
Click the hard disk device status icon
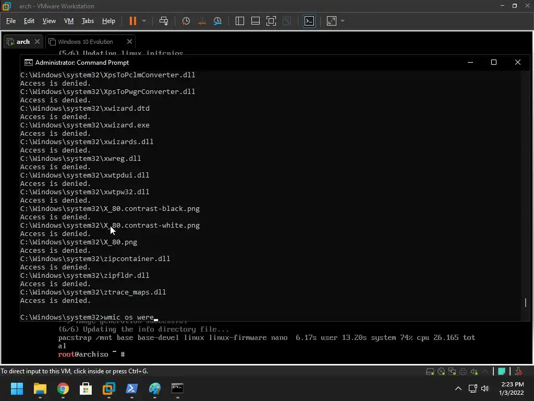[x=430, y=371]
